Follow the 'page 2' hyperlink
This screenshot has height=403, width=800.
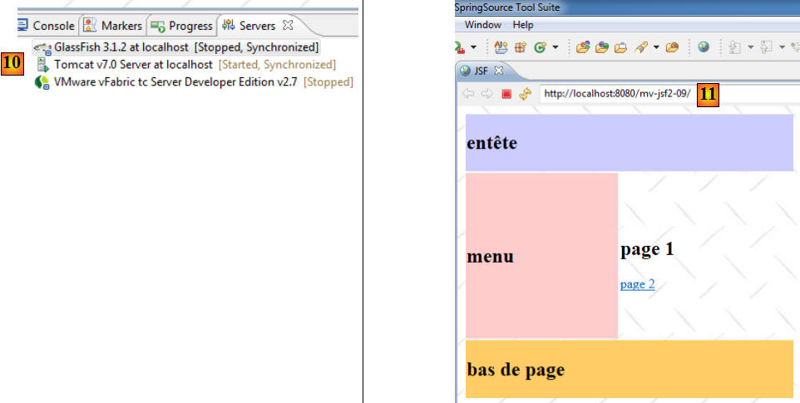click(x=637, y=284)
